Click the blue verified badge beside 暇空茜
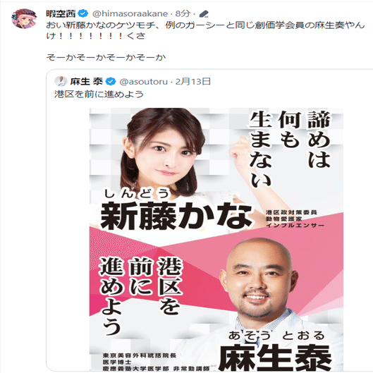Screen dimensions: 373x373 pos(83,14)
